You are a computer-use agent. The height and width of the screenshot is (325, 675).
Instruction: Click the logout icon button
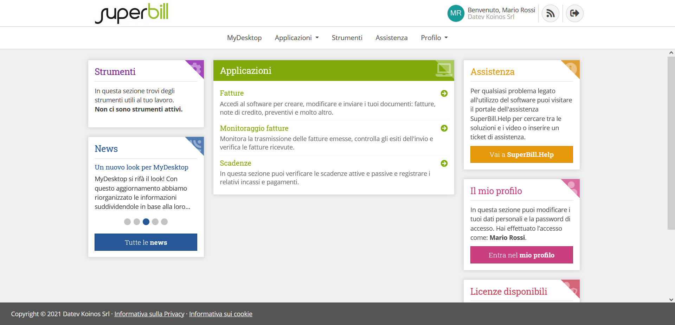tap(575, 13)
